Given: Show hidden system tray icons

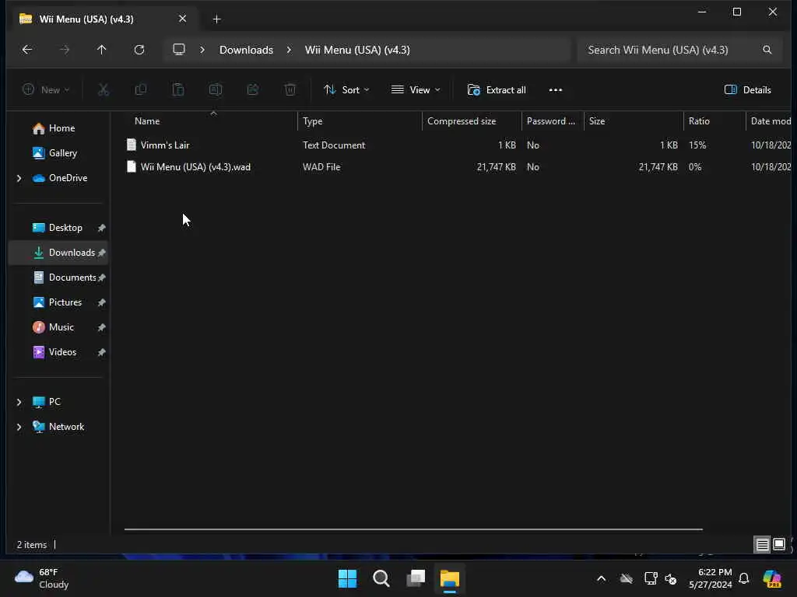Looking at the screenshot, I should [602, 578].
